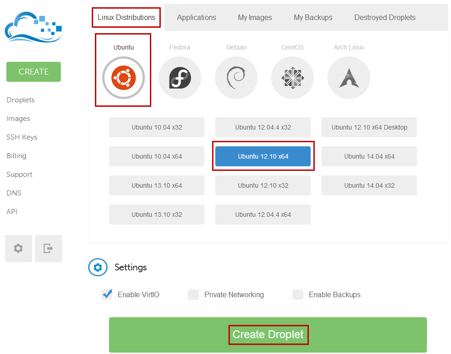Pick Ubuntu 13.10 x32 image

pyautogui.click(x=157, y=214)
